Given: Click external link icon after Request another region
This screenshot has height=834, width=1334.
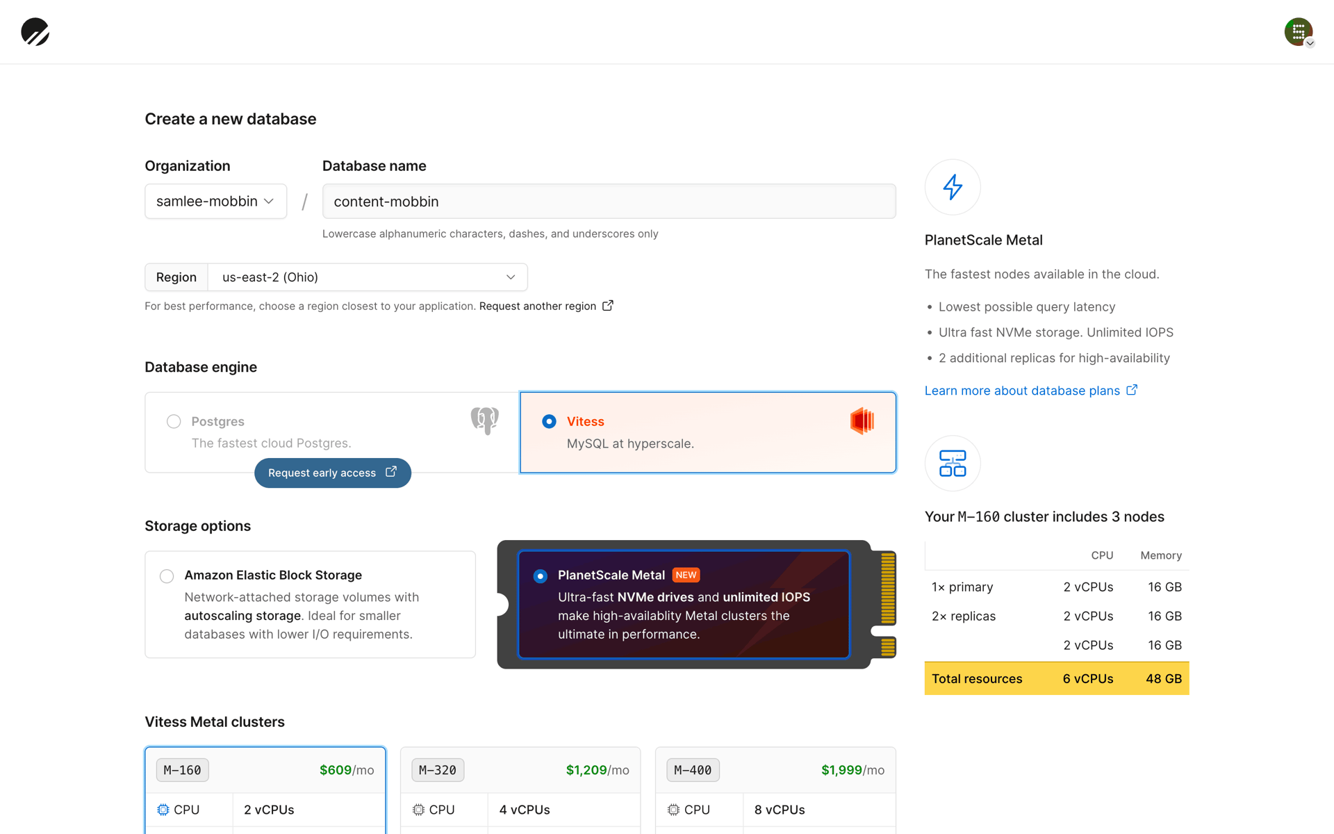Looking at the screenshot, I should (608, 306).
